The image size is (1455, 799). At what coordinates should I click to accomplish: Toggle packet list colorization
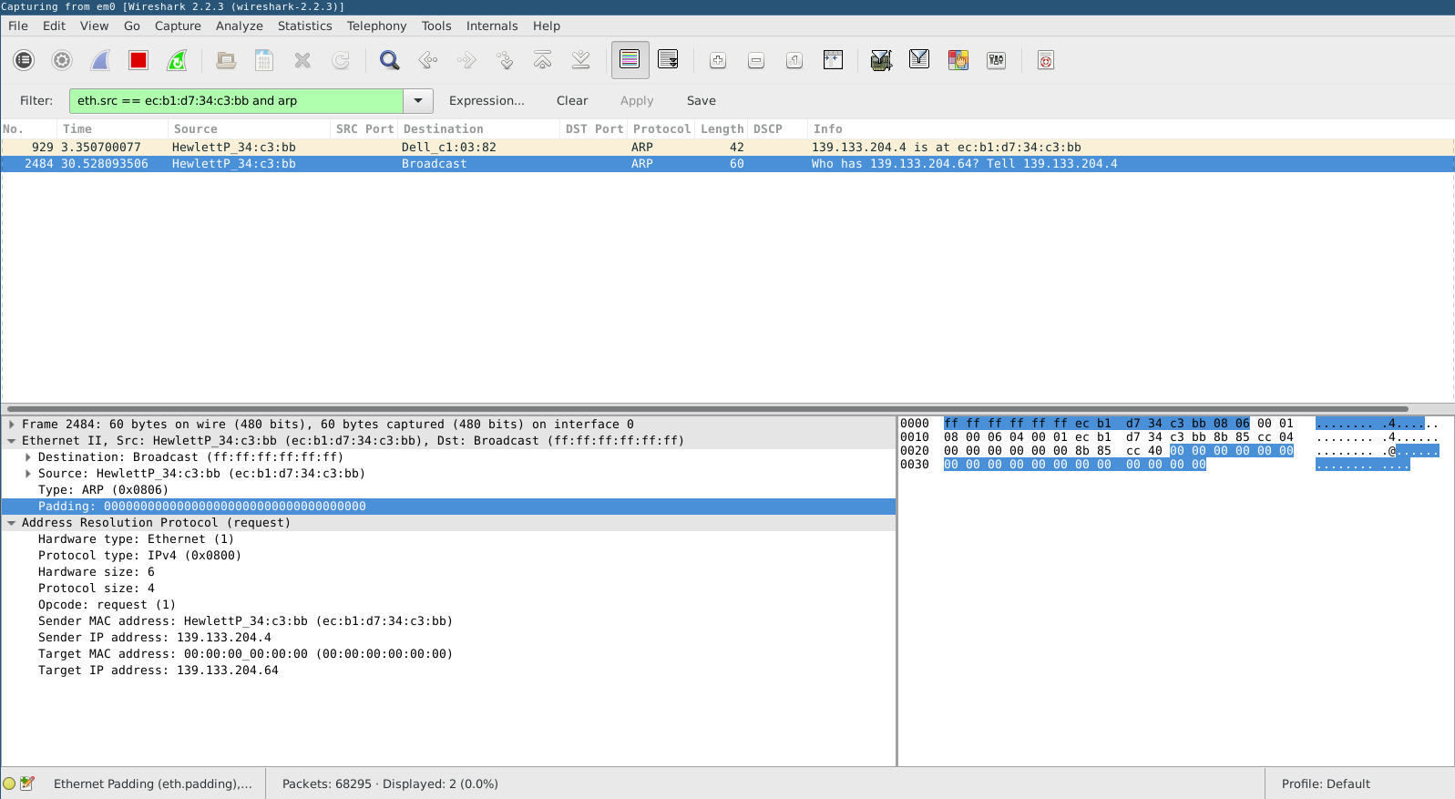630,61
